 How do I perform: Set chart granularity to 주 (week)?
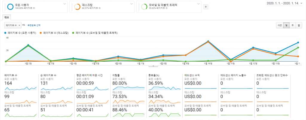(x=293, y=25)
